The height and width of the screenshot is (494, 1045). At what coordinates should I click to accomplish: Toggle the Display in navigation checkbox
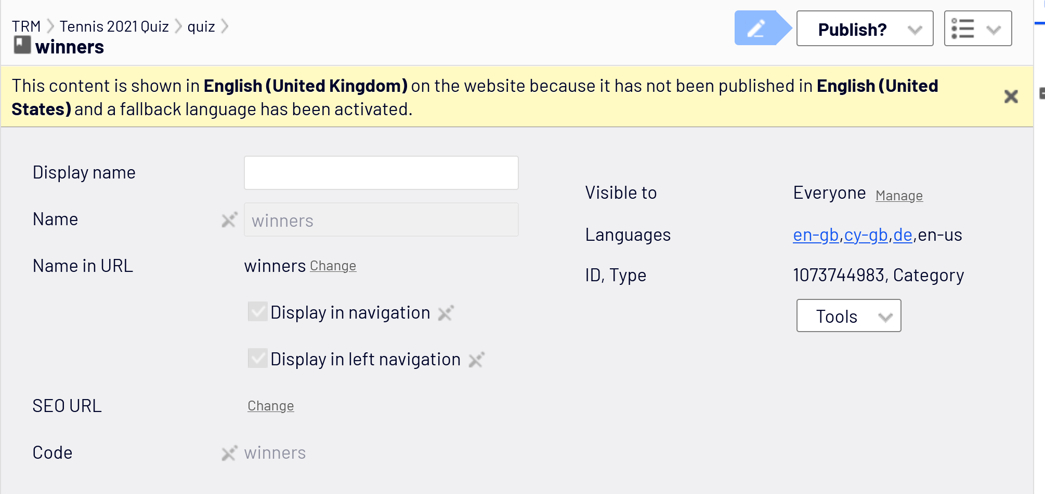click(257, 312)
